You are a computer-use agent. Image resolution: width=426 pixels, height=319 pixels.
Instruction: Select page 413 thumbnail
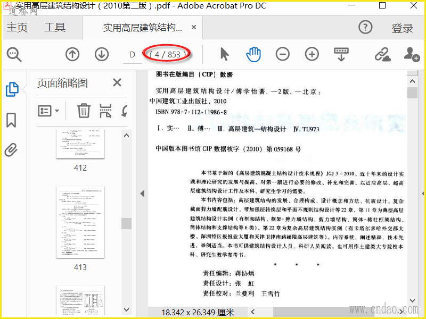(80, 222)
